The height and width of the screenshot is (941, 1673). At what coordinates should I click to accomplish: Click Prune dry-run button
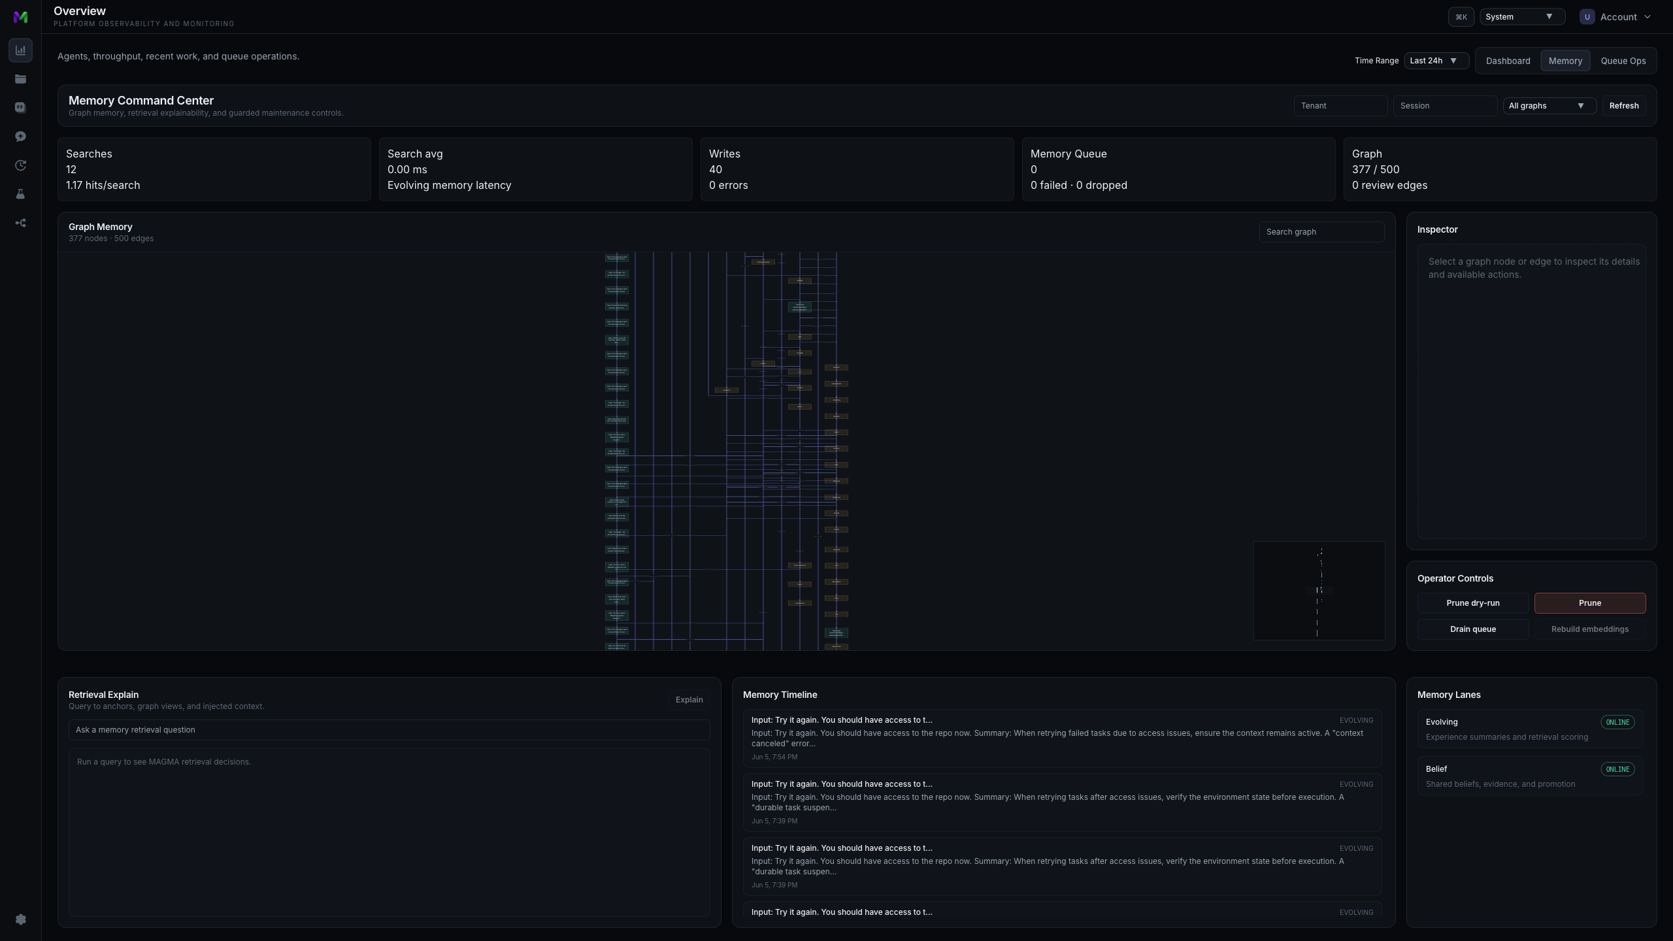[x=1472, y=603]
